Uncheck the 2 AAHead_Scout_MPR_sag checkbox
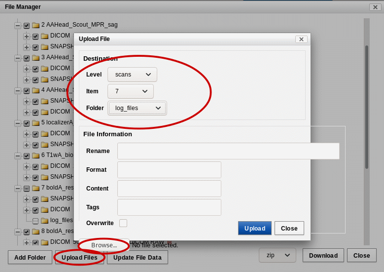The image size is (384, 272). tap(27, 25)
